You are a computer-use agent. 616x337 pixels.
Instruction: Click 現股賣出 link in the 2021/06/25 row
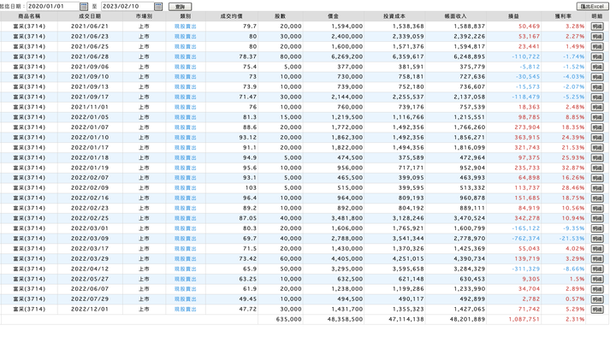[x=185, y=47]
